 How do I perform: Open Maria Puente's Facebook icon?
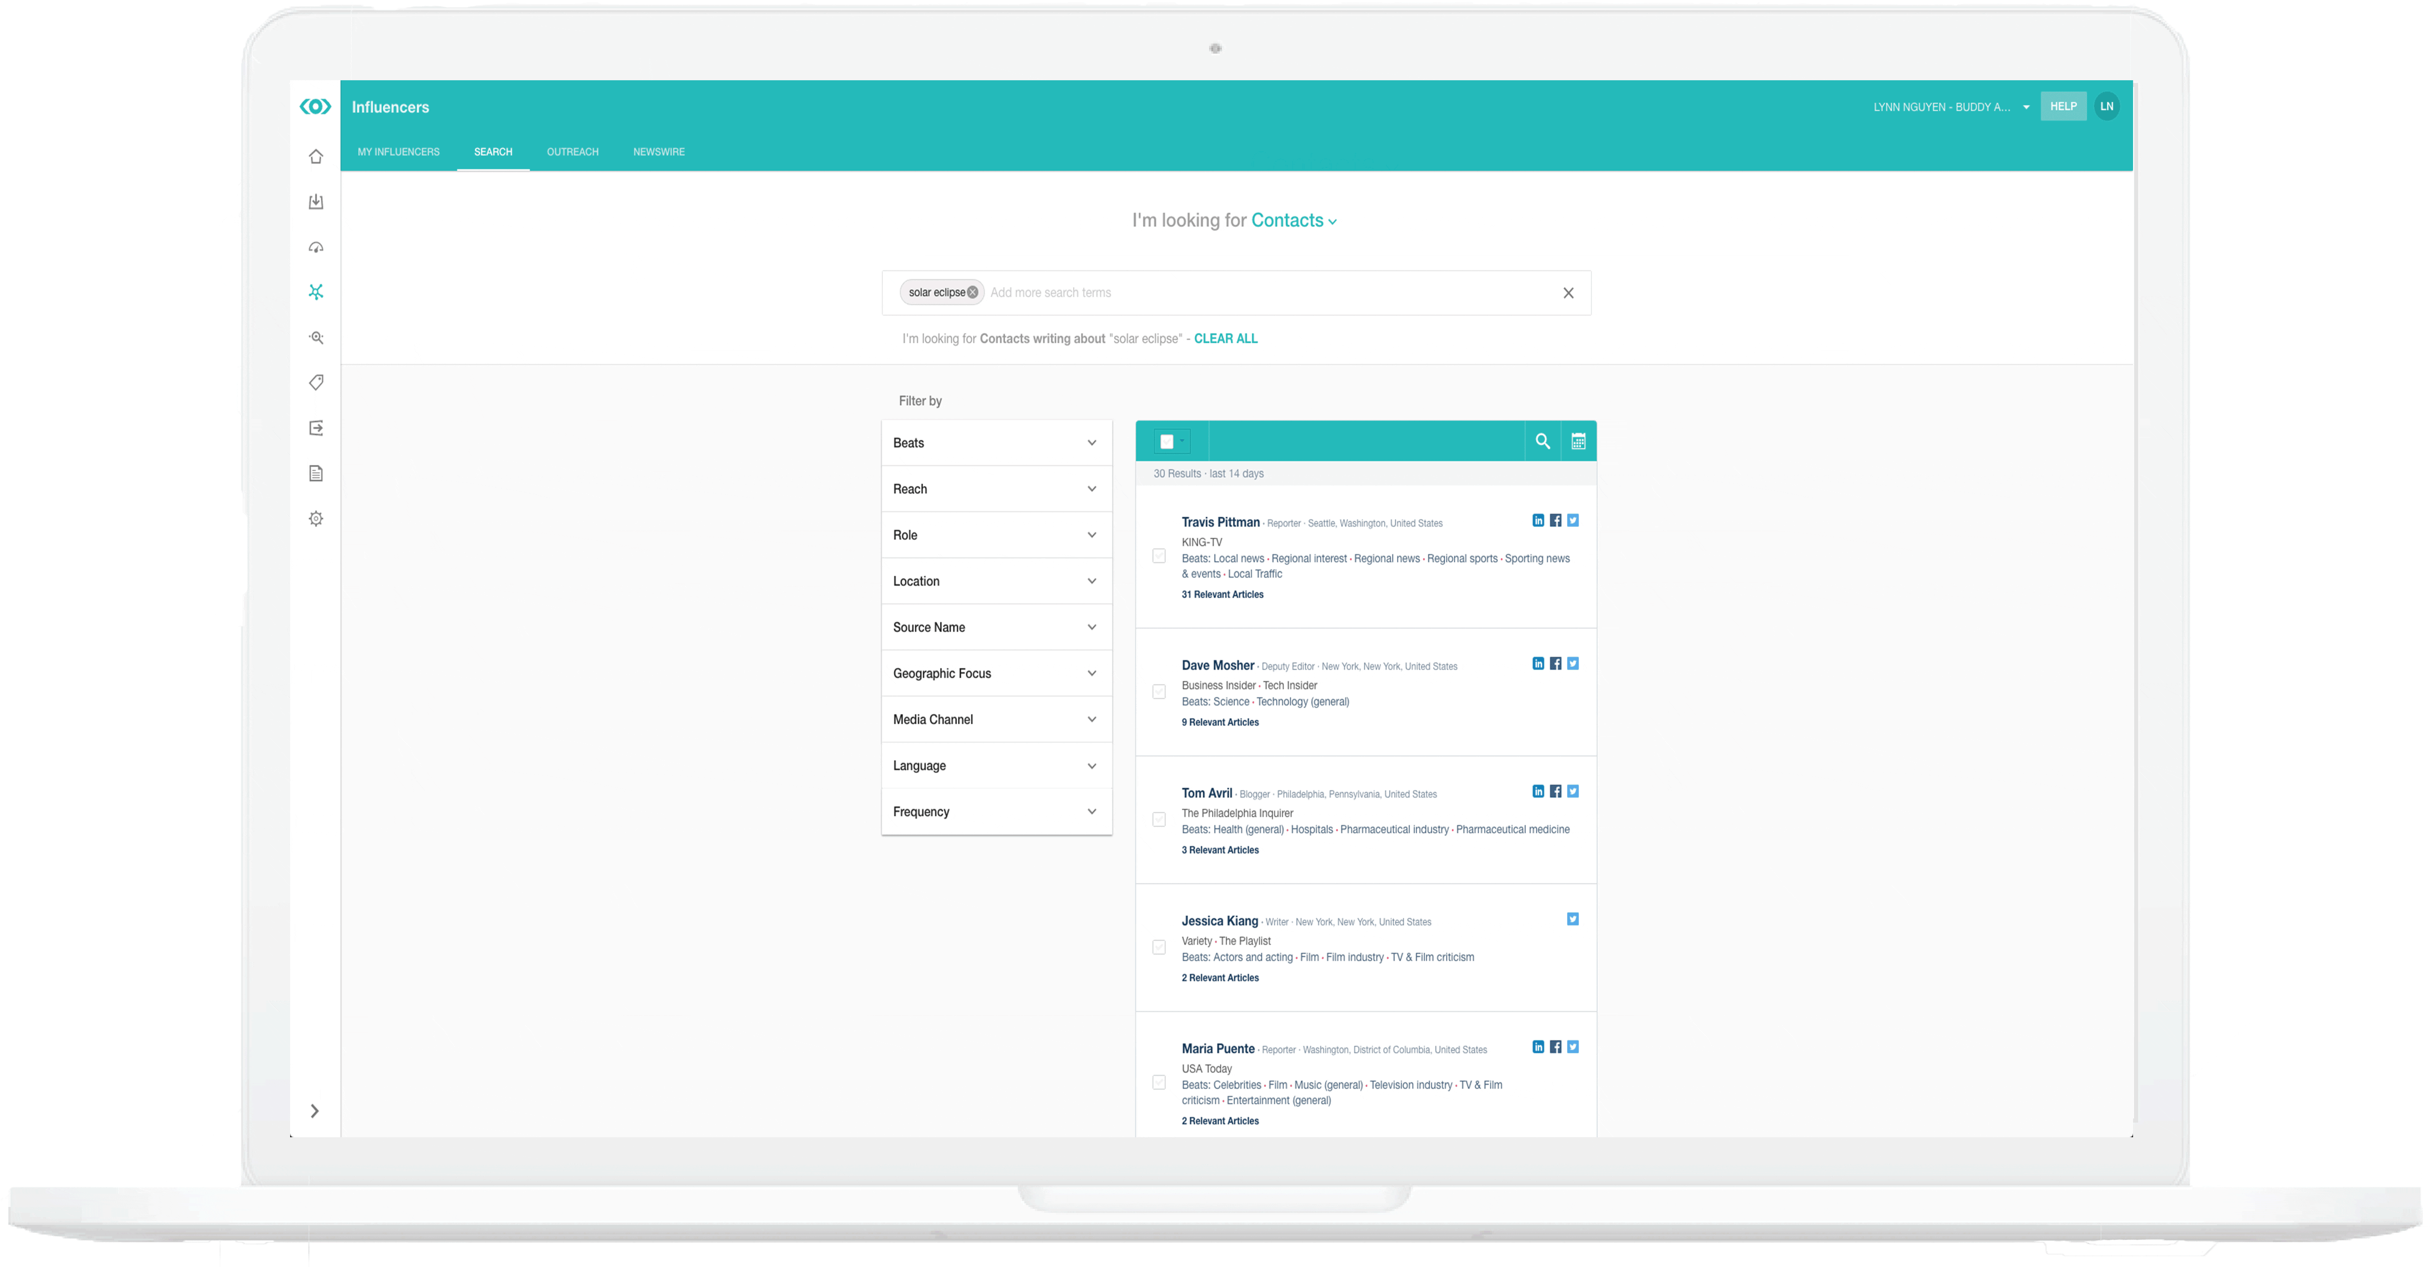[x=1555, y=1047]
